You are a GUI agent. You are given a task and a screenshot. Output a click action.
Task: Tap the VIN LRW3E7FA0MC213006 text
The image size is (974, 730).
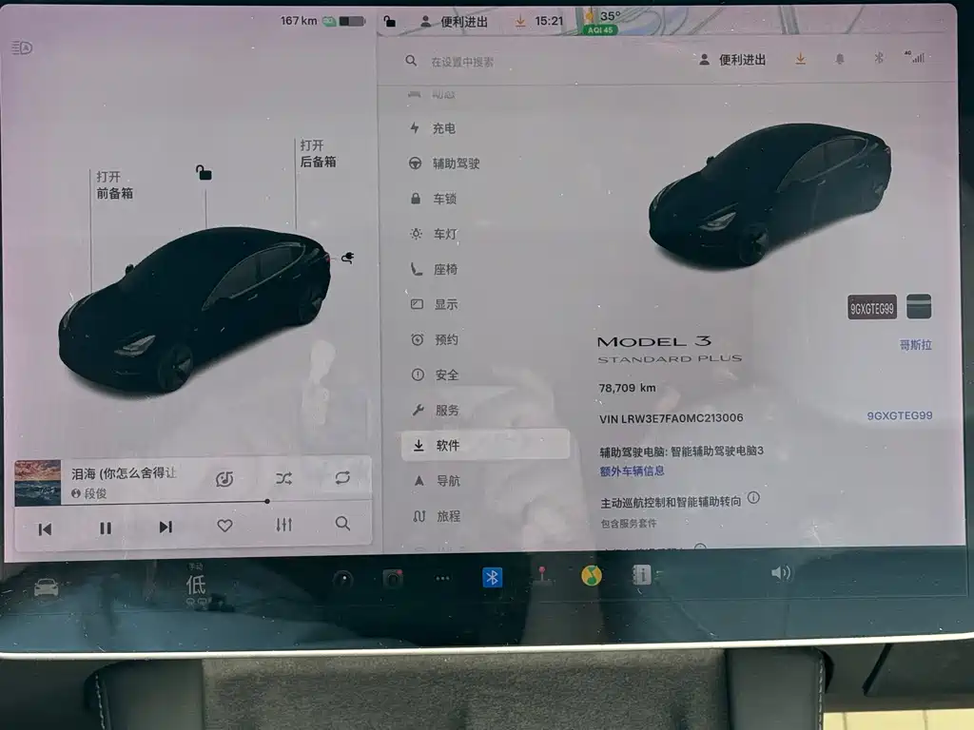pos(671,418)
